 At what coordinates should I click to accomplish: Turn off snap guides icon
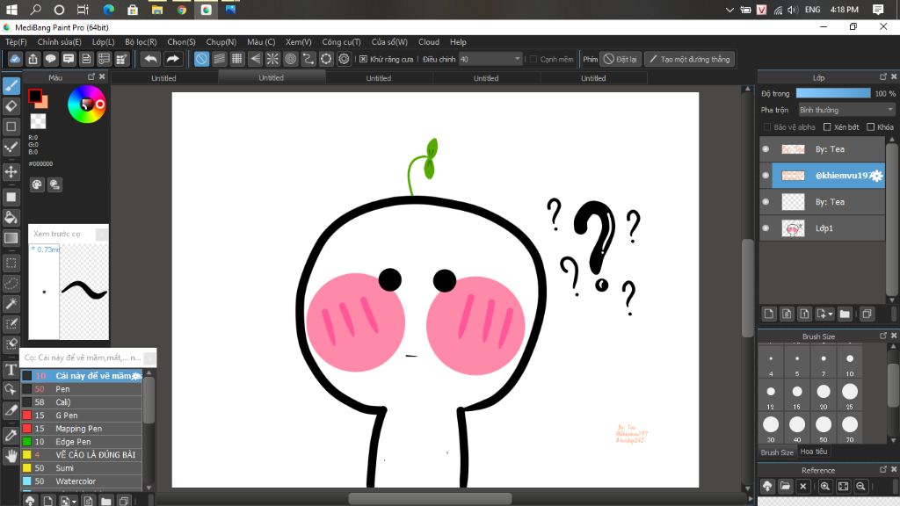(201, 59)
